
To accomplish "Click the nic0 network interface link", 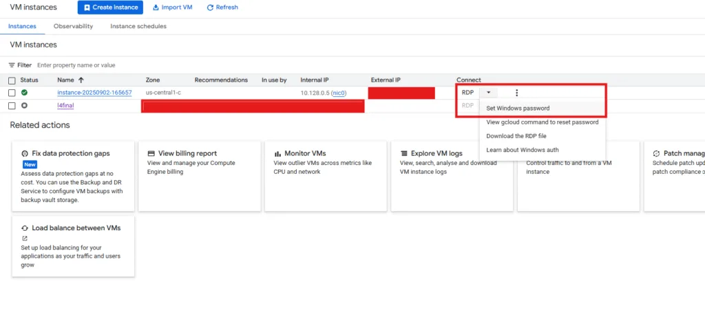I will click(x=339, y=93).
